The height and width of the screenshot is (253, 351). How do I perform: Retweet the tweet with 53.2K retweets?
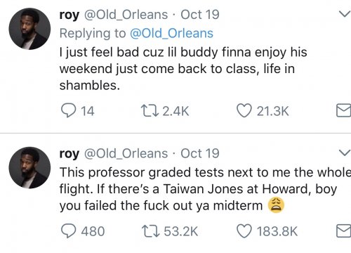pyautogui.click(x=150, y=231)
